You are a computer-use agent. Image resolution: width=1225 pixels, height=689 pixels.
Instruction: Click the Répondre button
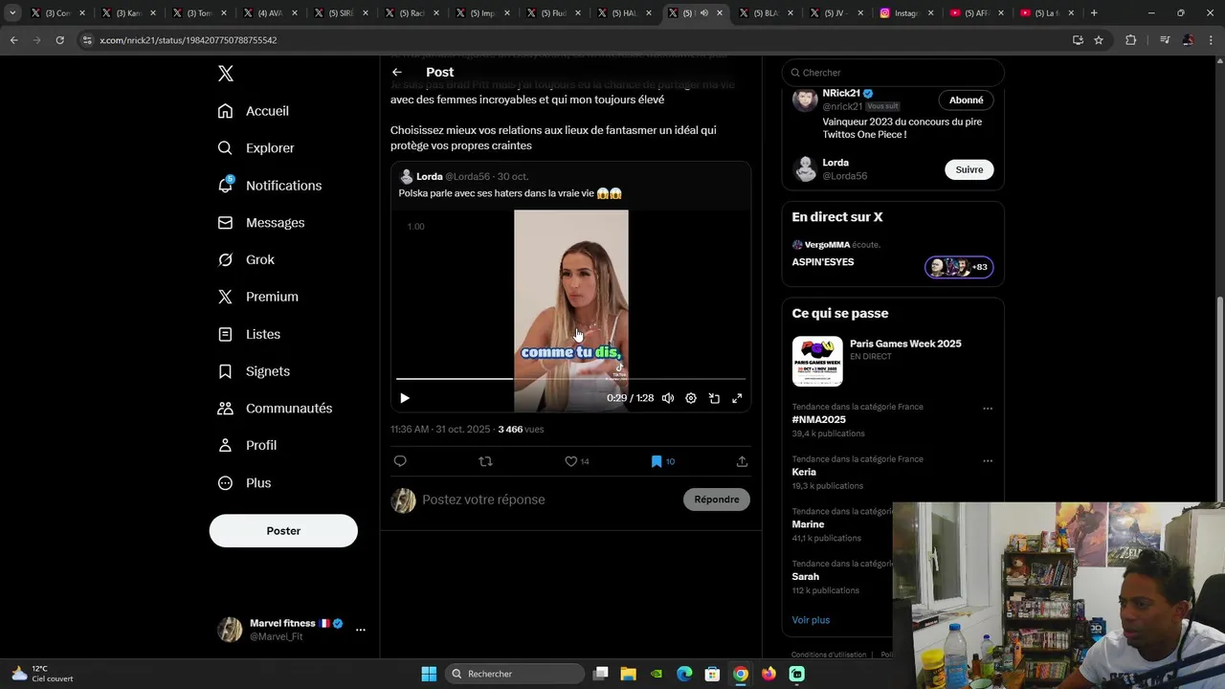pyautogui.click(x=717, y=500)
